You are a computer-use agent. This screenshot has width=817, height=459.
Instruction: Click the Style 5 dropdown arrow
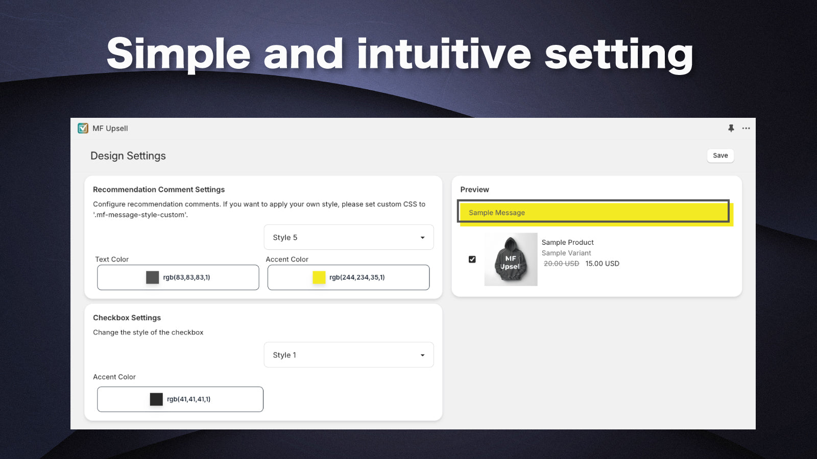click(422, 238)
